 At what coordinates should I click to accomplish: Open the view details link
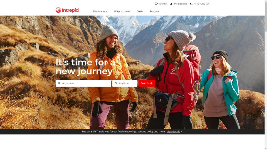(173, 132)
